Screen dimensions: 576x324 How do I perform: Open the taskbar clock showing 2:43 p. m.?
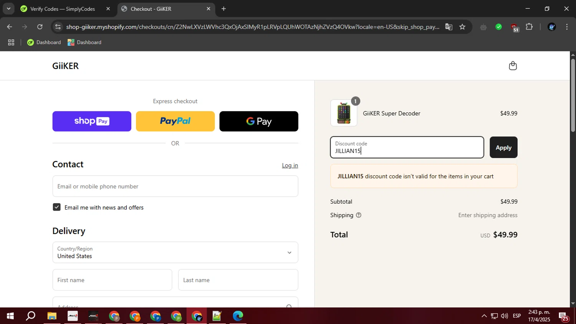pyautogui.click(x=539, y=316)
